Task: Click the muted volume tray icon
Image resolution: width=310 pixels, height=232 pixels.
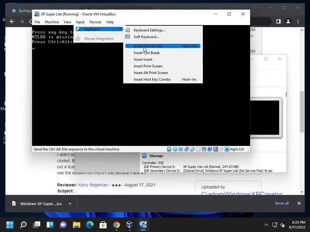Action: [x=282, y=225]
